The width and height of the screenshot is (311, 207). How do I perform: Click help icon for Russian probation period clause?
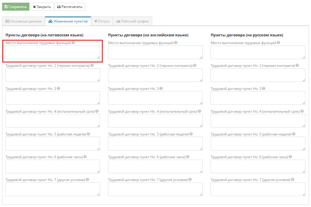pyautogui.click(x=302, y=111)
